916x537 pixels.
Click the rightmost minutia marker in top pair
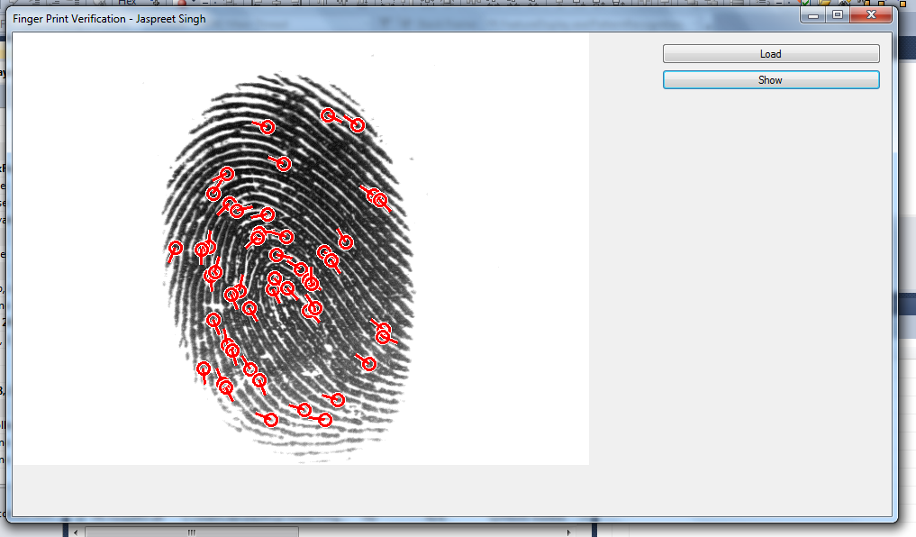pos(357,125)
